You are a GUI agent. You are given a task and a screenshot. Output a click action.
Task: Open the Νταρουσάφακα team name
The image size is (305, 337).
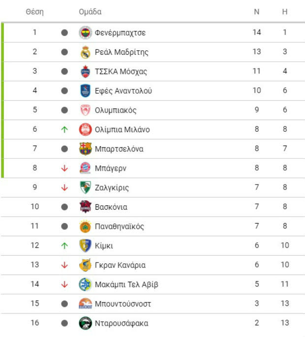122,323
